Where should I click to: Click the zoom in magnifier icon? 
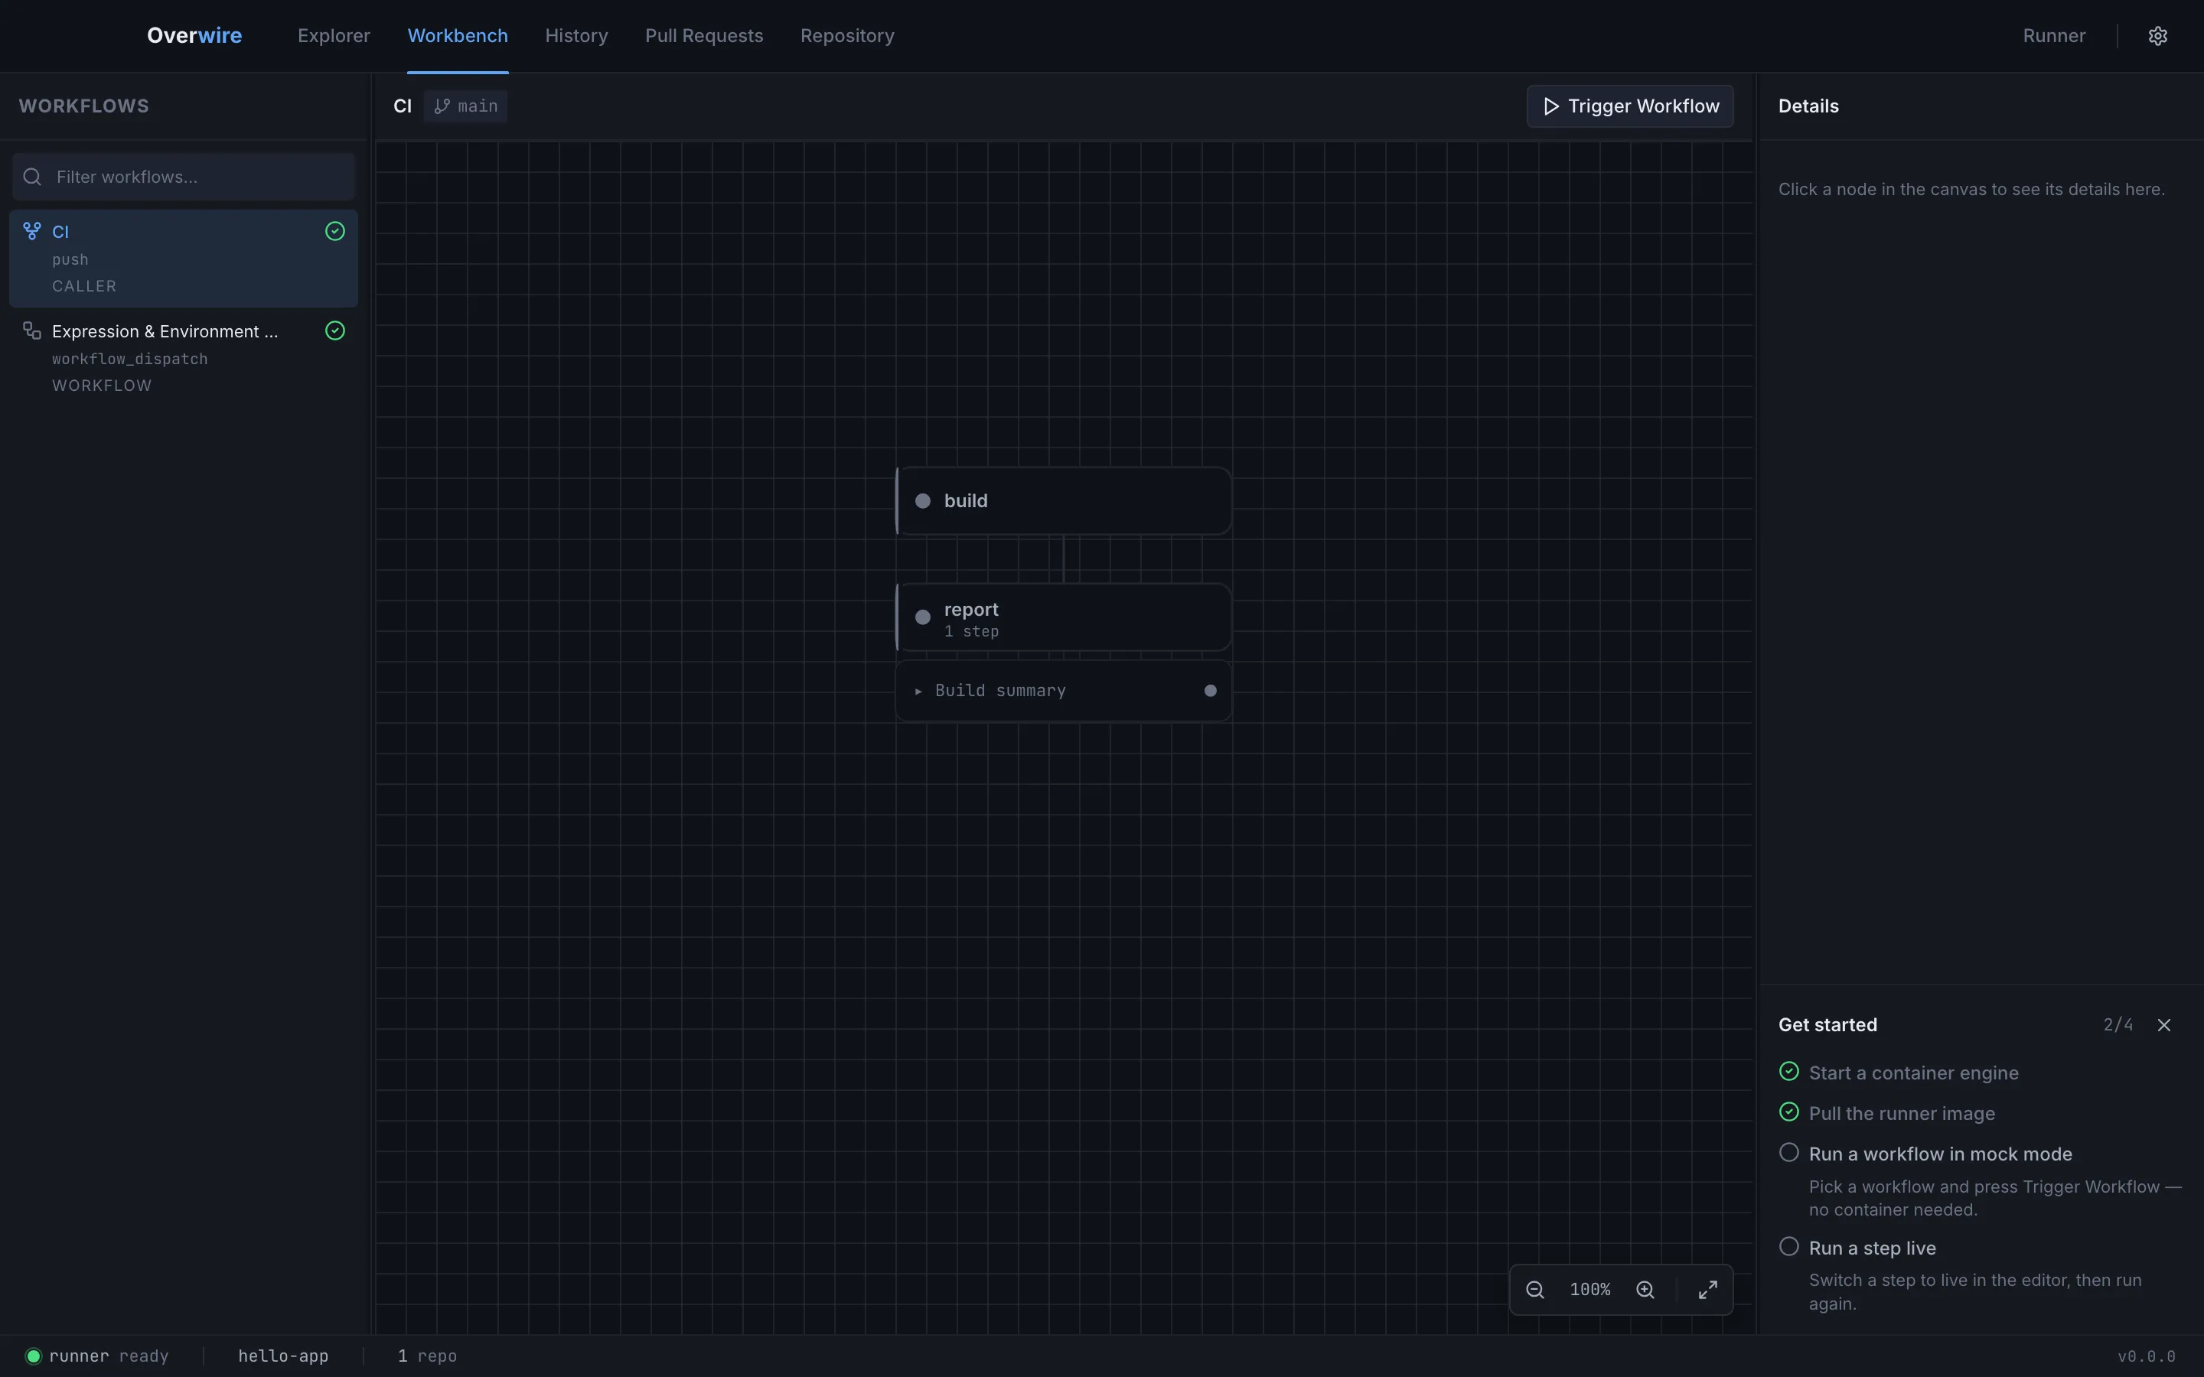pyautogui.click(x=1645, y=1290)
